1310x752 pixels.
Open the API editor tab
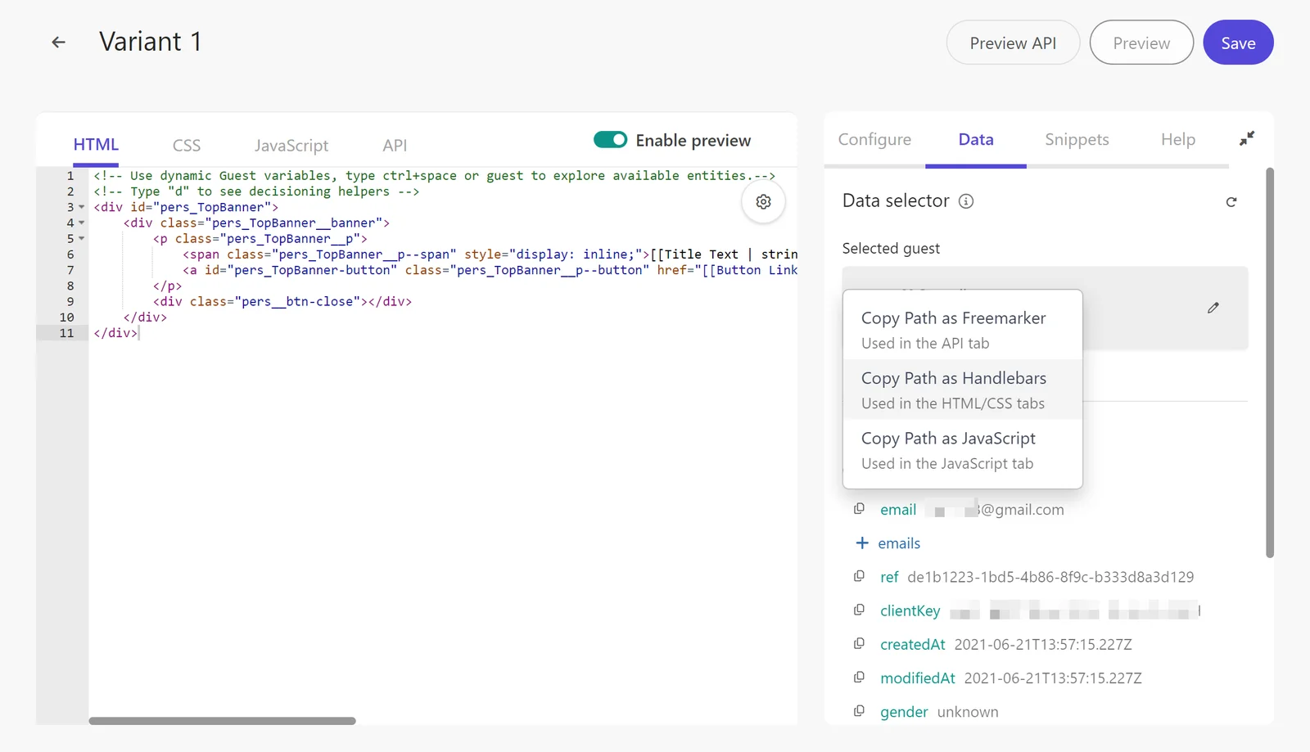coord(395,145)
